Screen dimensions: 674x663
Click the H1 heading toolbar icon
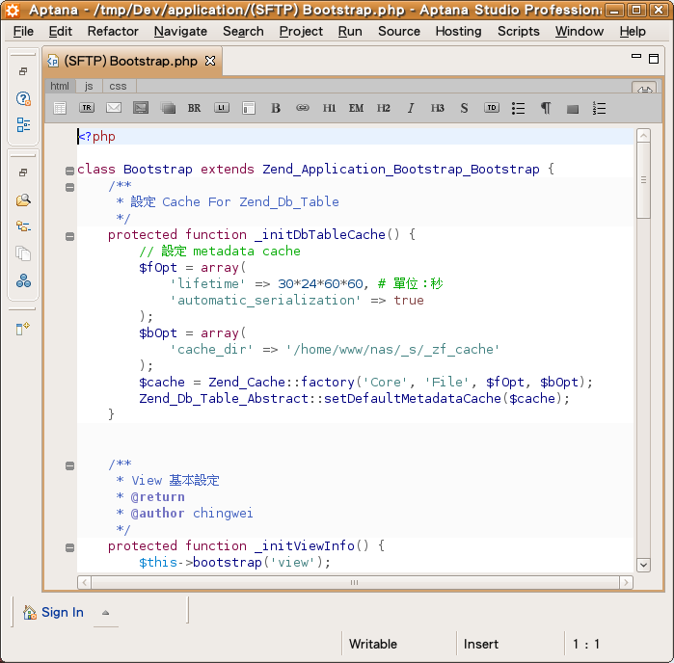(330, 108)
